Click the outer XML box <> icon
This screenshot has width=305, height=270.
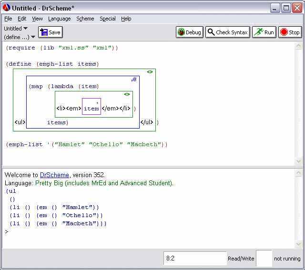(x=150, y=72)
